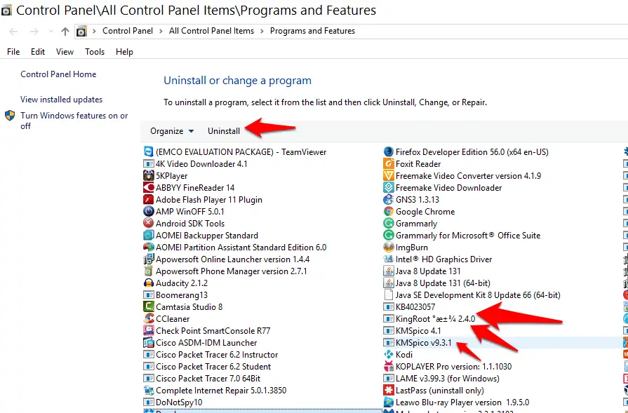Open the Edit menu

(x=38, y=52)
